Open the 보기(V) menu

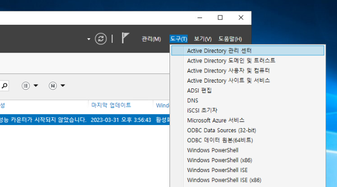[x=203, y=39]
